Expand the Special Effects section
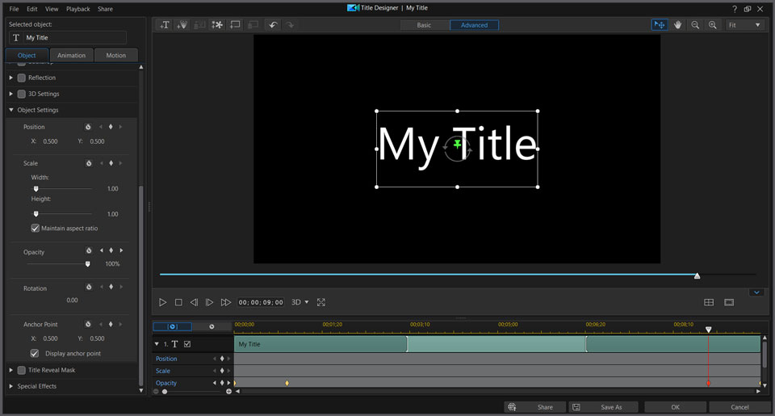Viewport: 775px width, 416px height. click(11, 386)
